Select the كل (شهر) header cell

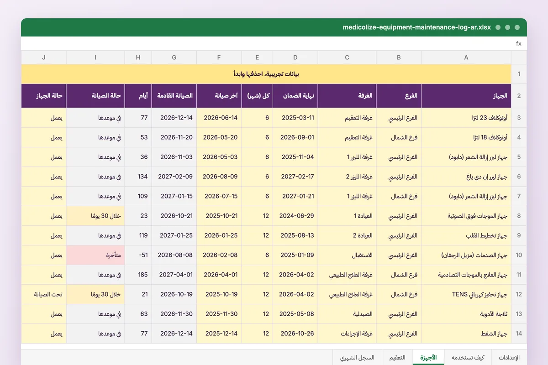pos(257,96)
